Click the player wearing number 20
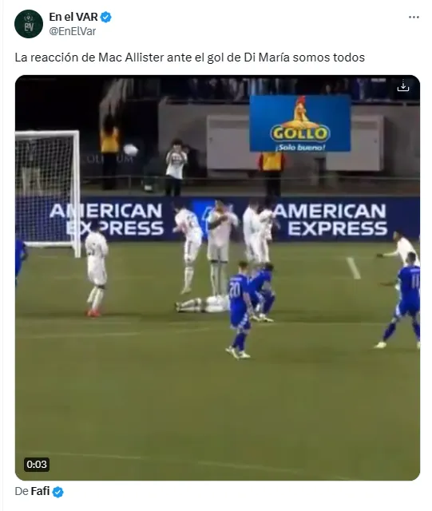Screen dimensions: 432x511 239,310
